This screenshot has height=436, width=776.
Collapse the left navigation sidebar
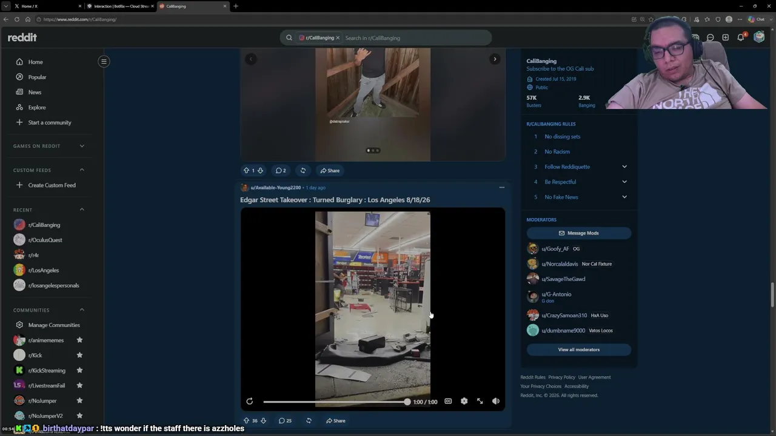104,61
